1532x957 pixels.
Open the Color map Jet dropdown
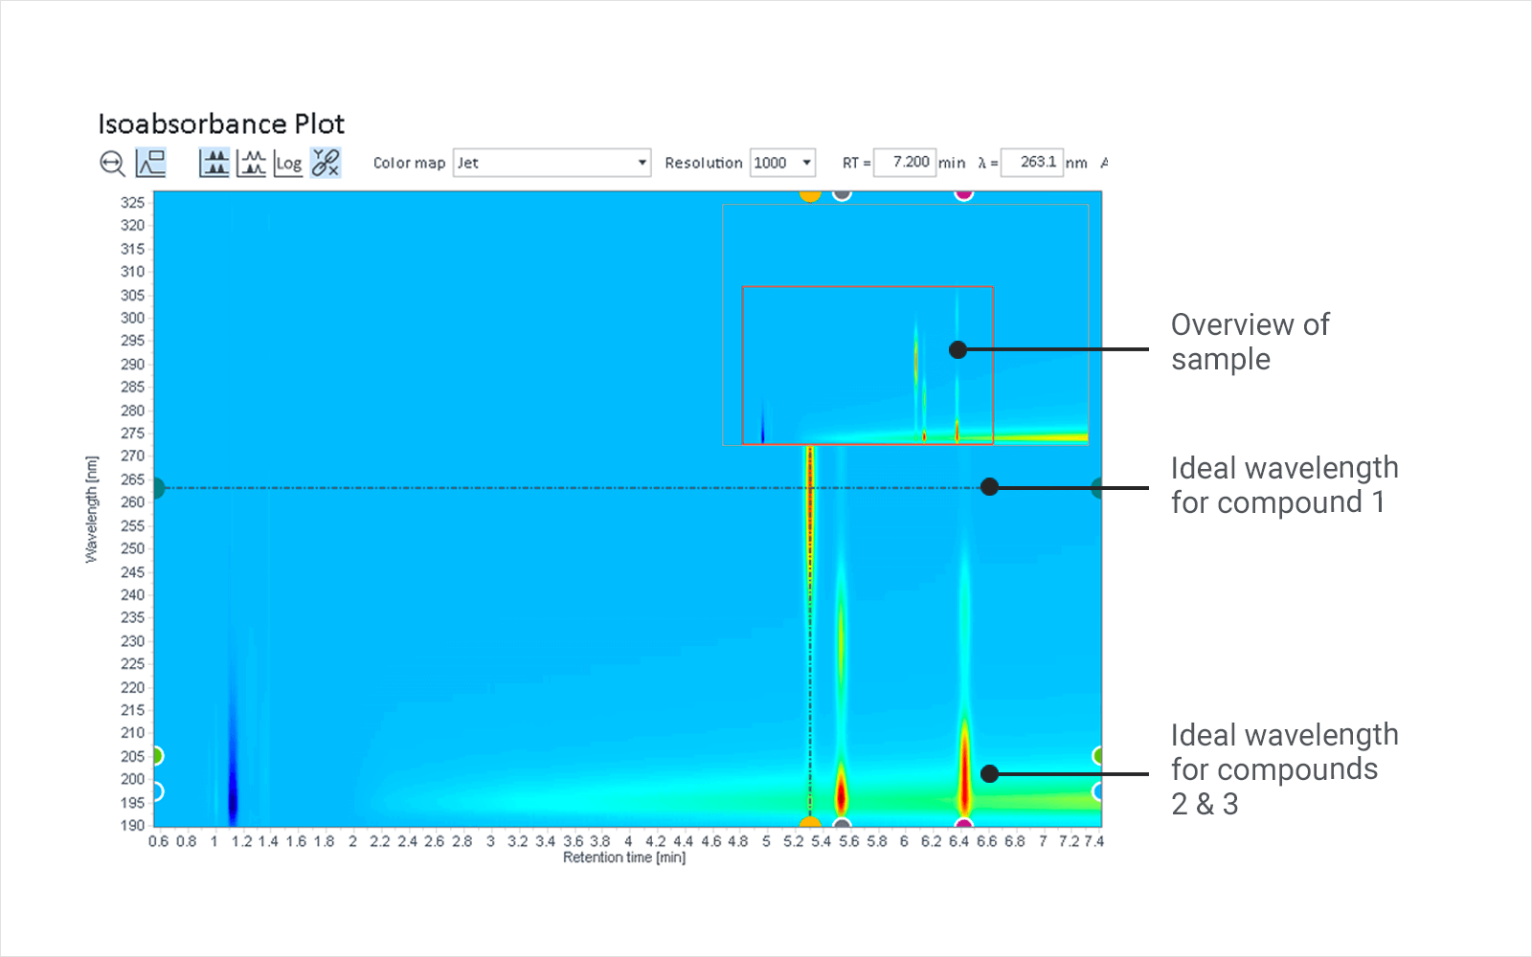coord(552,163)
